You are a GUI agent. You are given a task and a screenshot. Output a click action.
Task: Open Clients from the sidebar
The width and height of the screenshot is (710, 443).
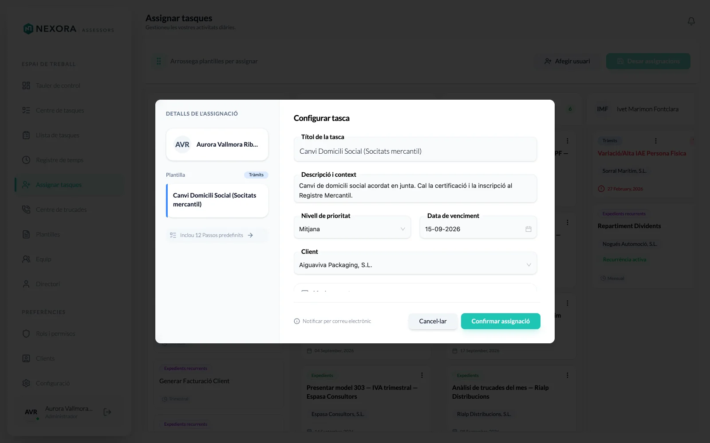pos(69,358)
